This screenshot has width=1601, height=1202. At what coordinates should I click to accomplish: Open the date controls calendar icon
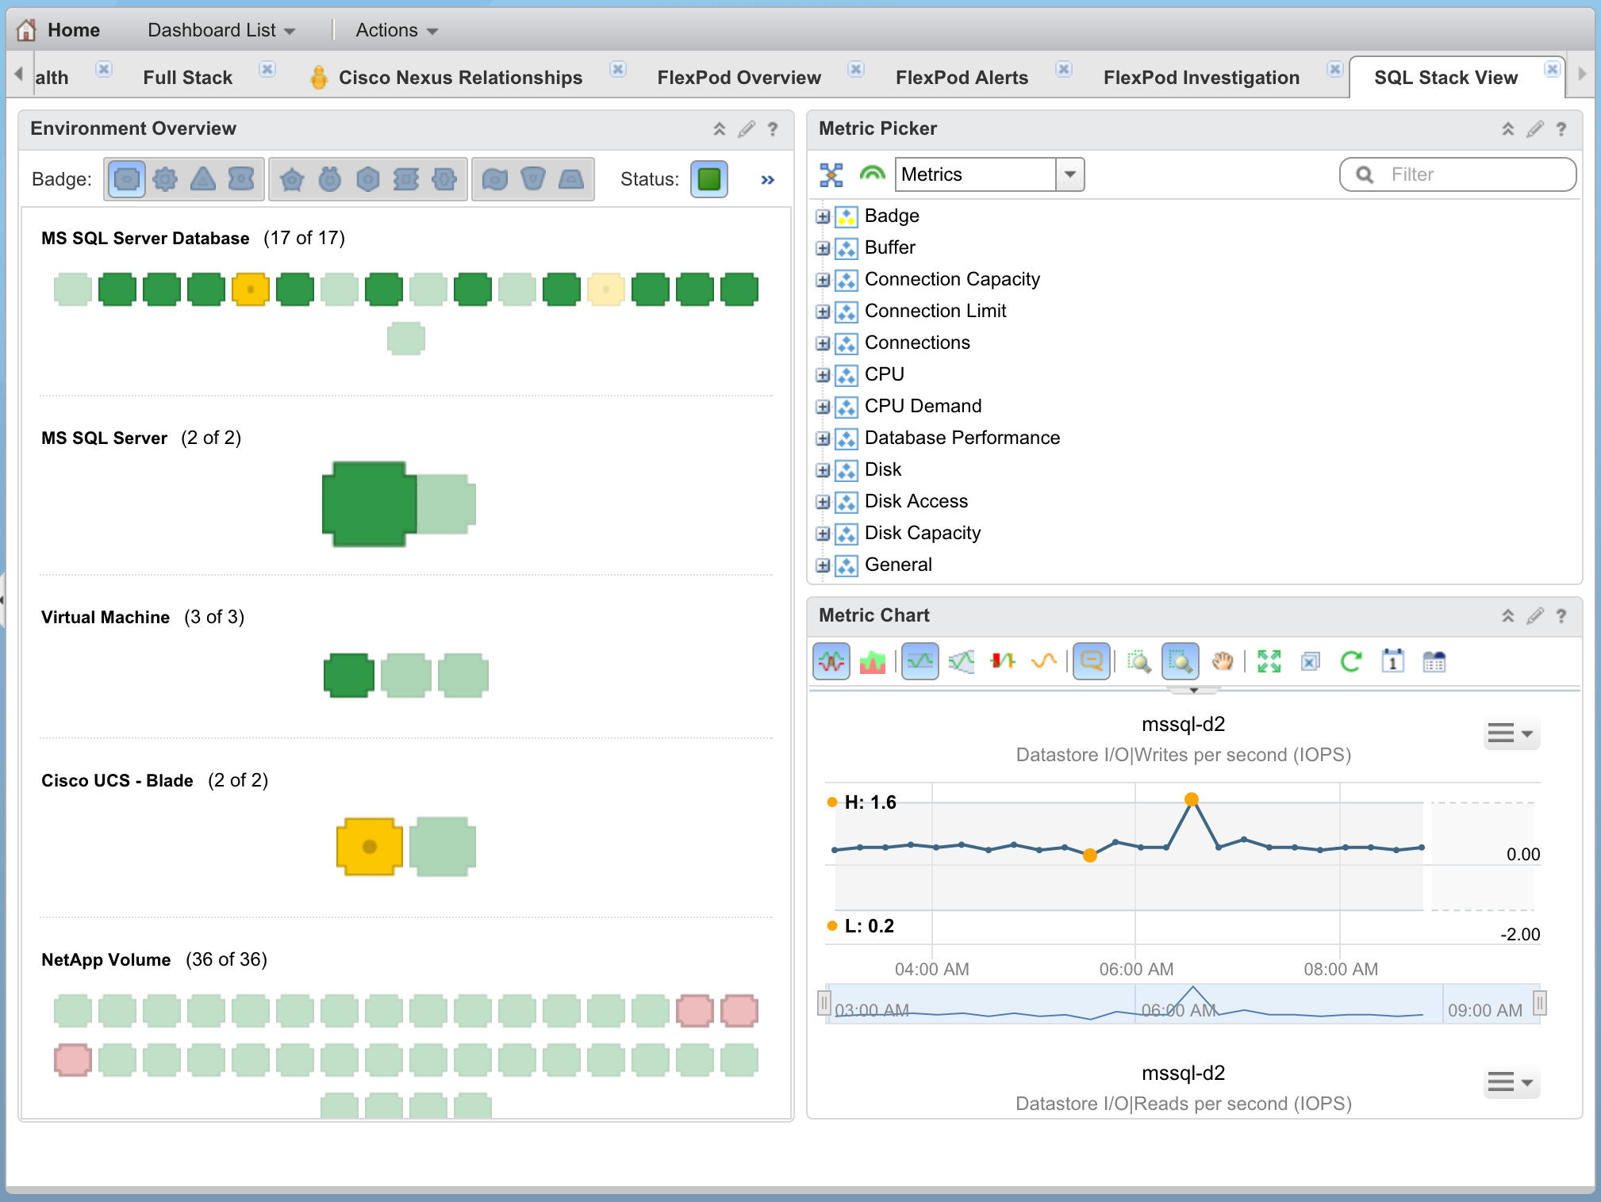coord(1393,661)
